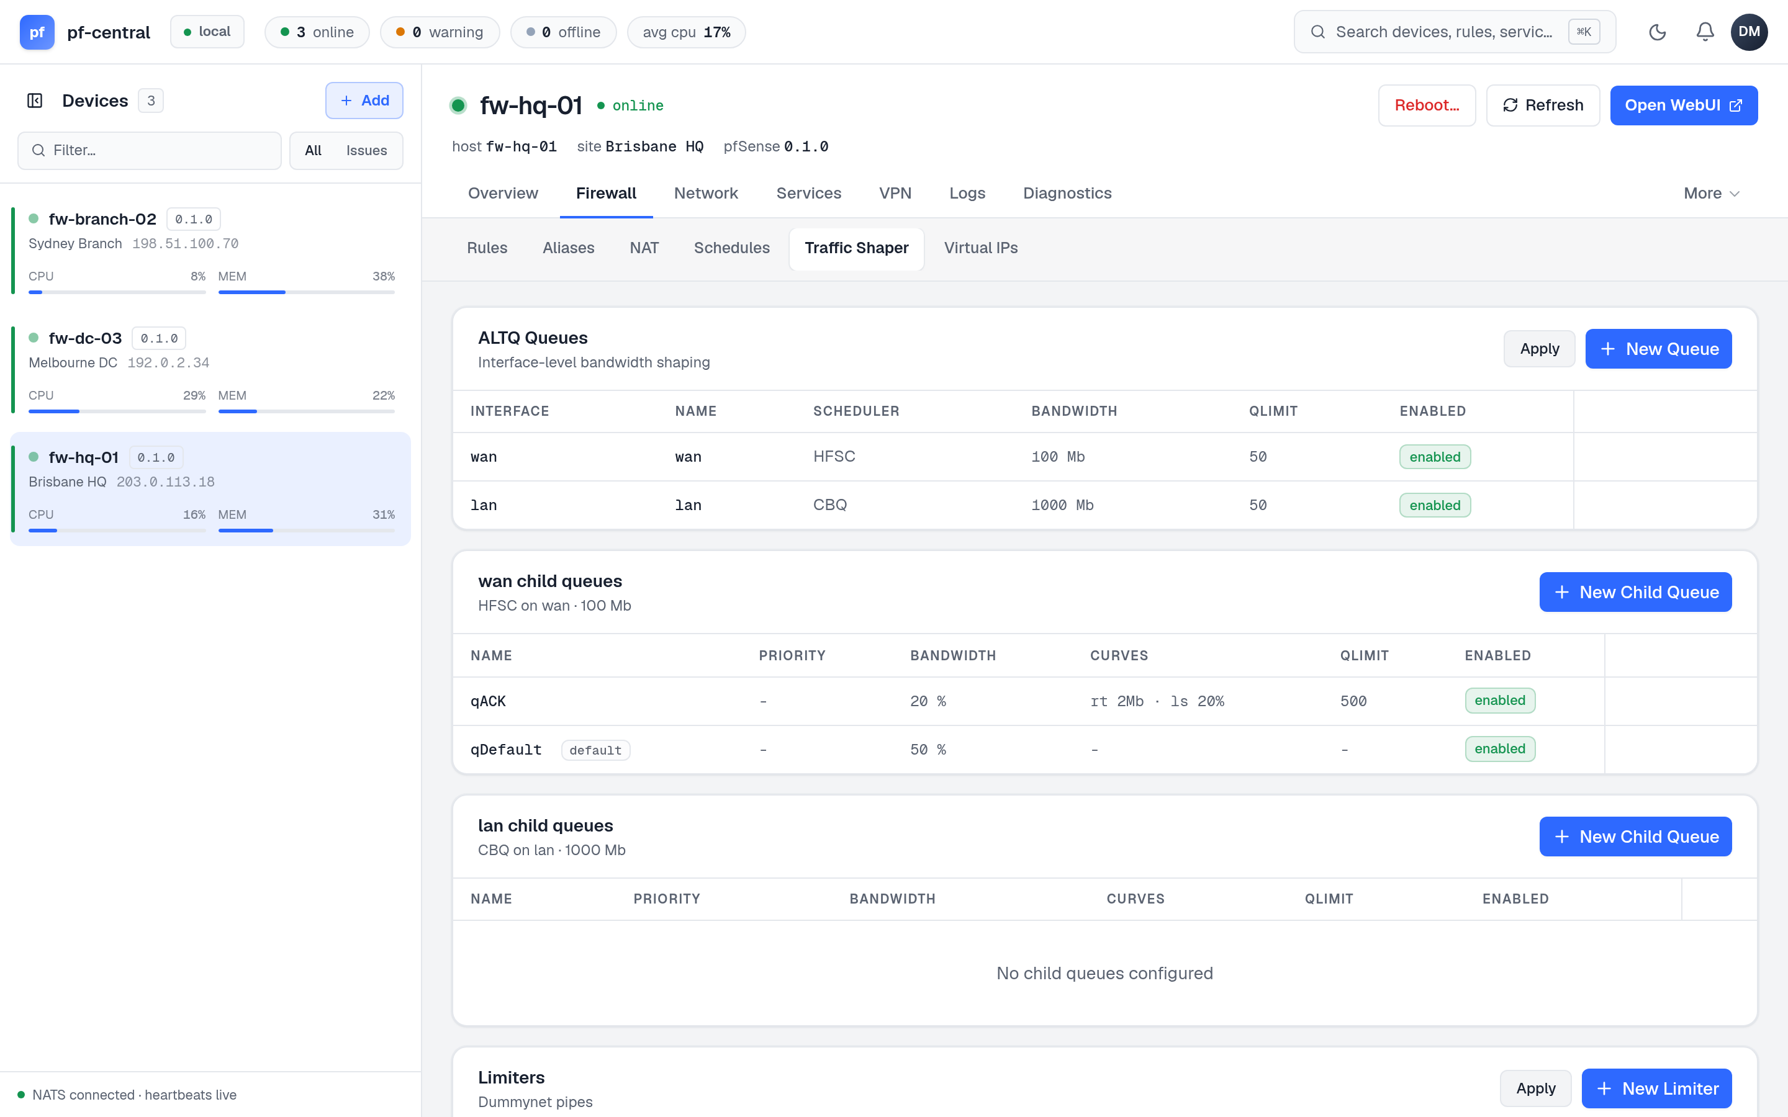Screen dimensions: 1788x1117
Task: Add New Child Queue for wan
Action: [x=1635, y=593]
